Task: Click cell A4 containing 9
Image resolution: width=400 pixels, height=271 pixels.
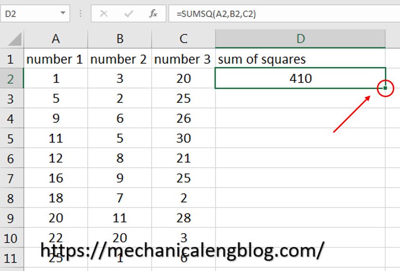Action: click(x=56, y=118)
